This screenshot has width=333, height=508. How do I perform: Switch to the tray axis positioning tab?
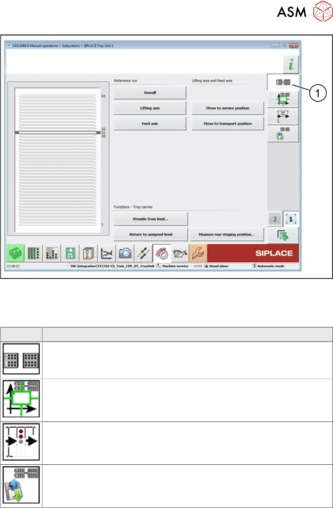click(283, 100)
